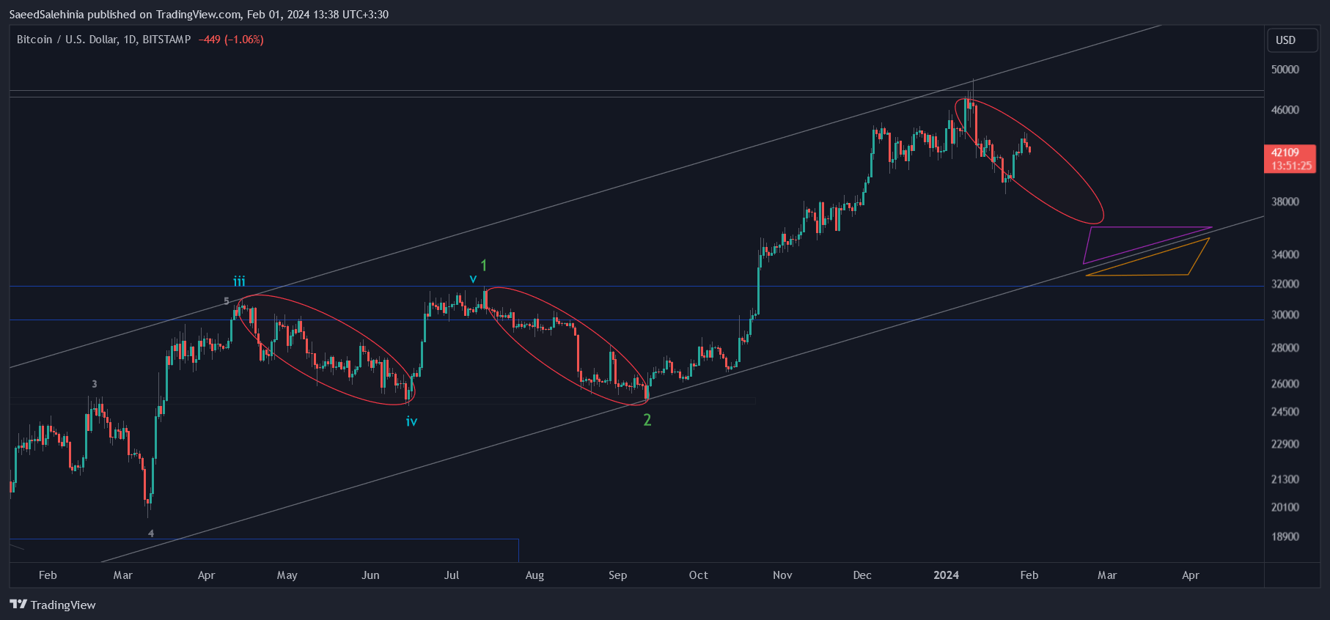Viewport: 1330px width, 620px height.
Task: Click the 30000 price axis label
Action: (x=1285, y=315)
